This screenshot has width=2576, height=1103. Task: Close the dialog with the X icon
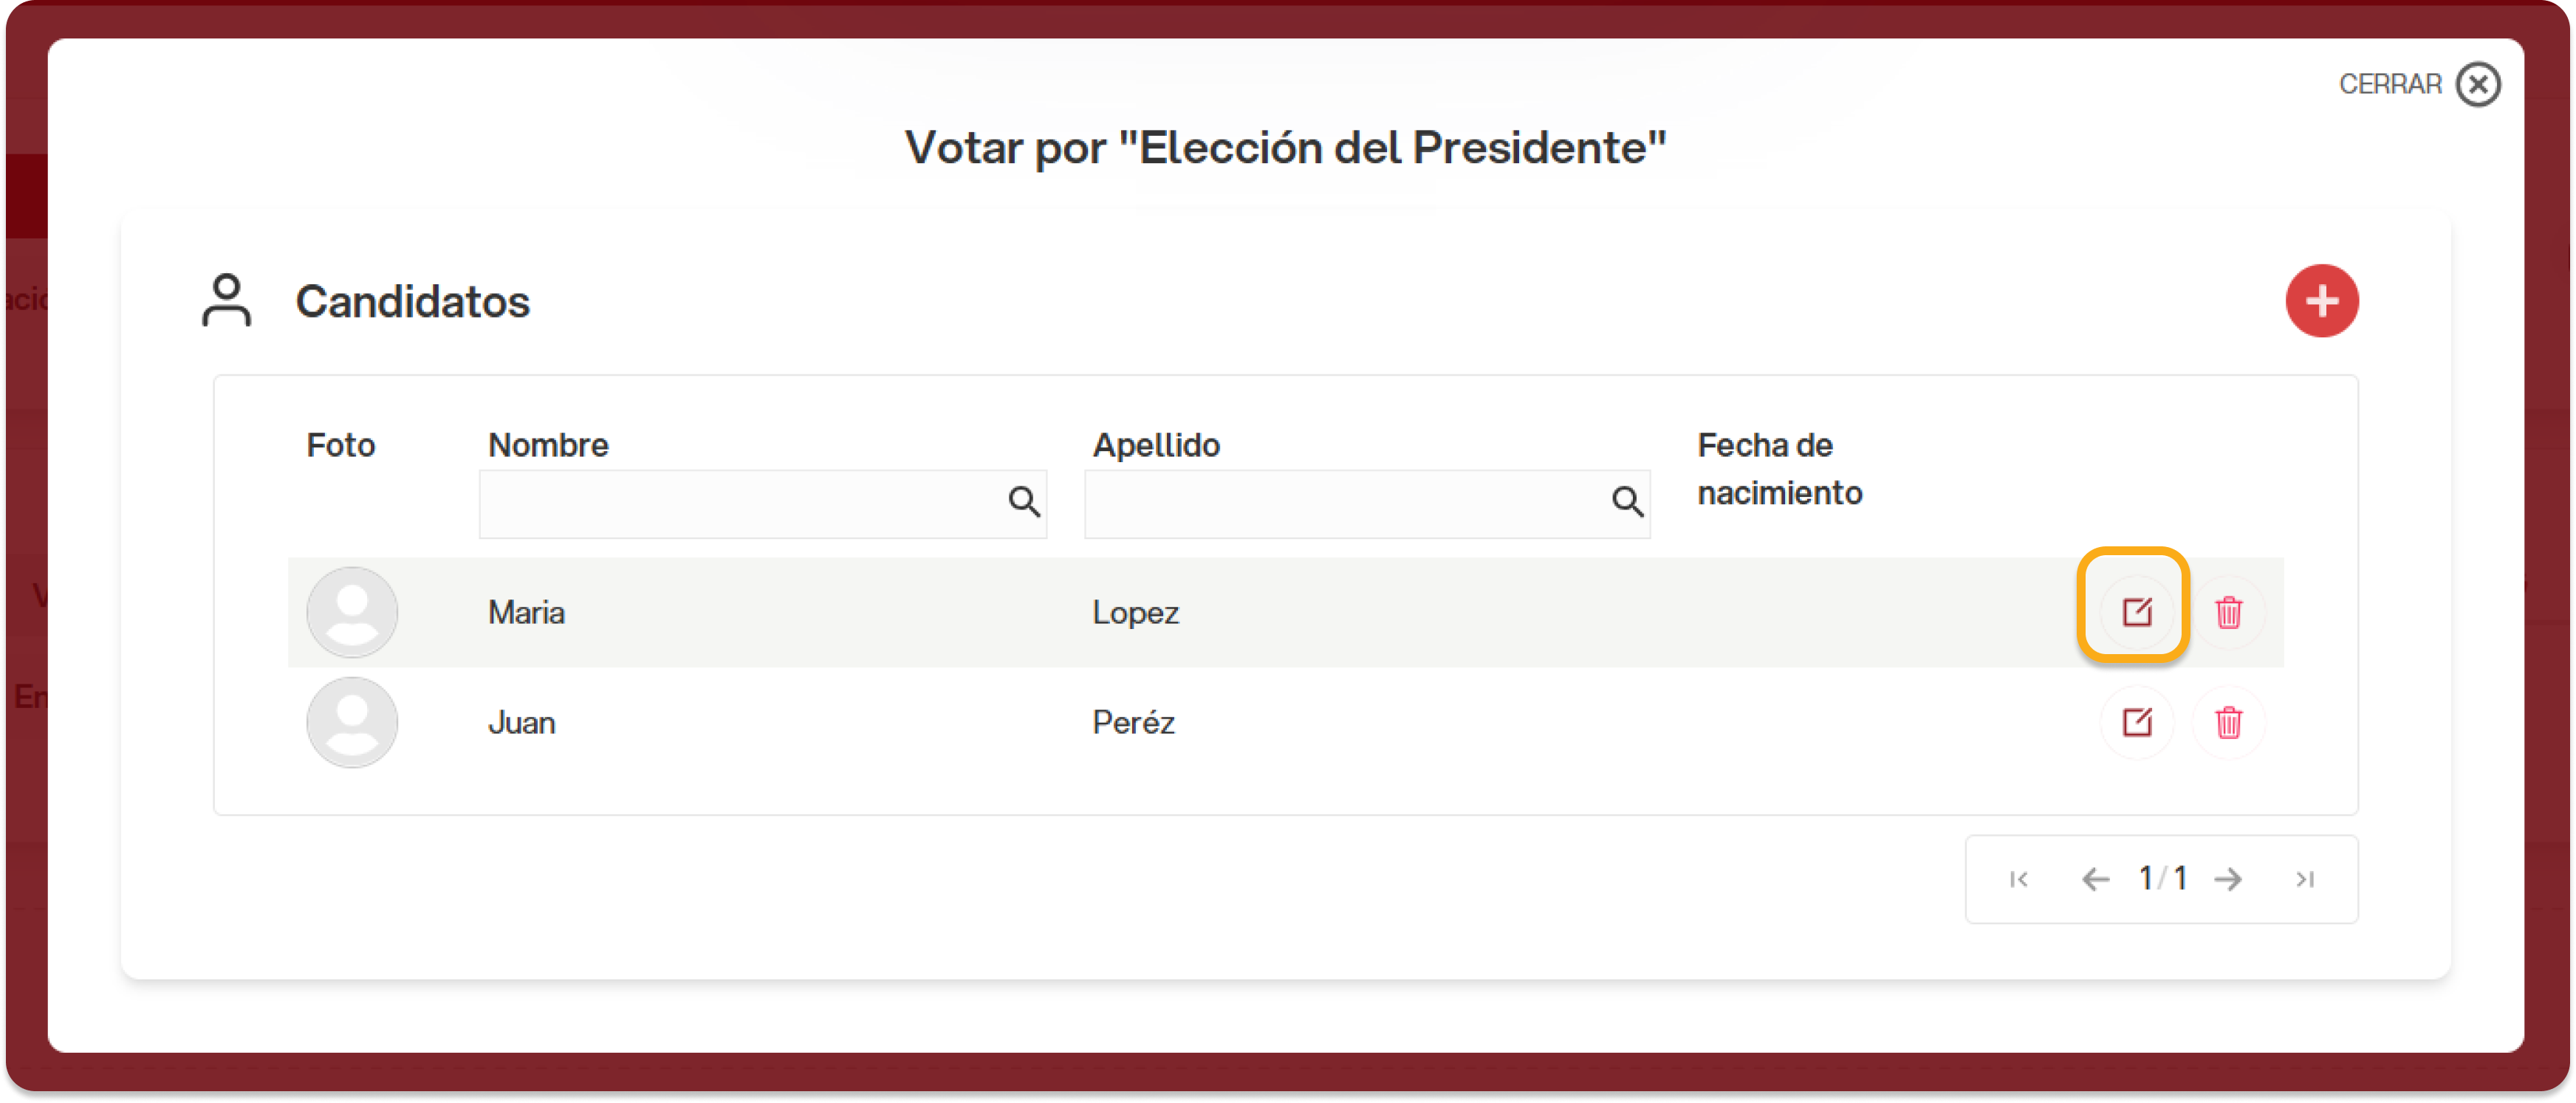tap(2478, 84)
